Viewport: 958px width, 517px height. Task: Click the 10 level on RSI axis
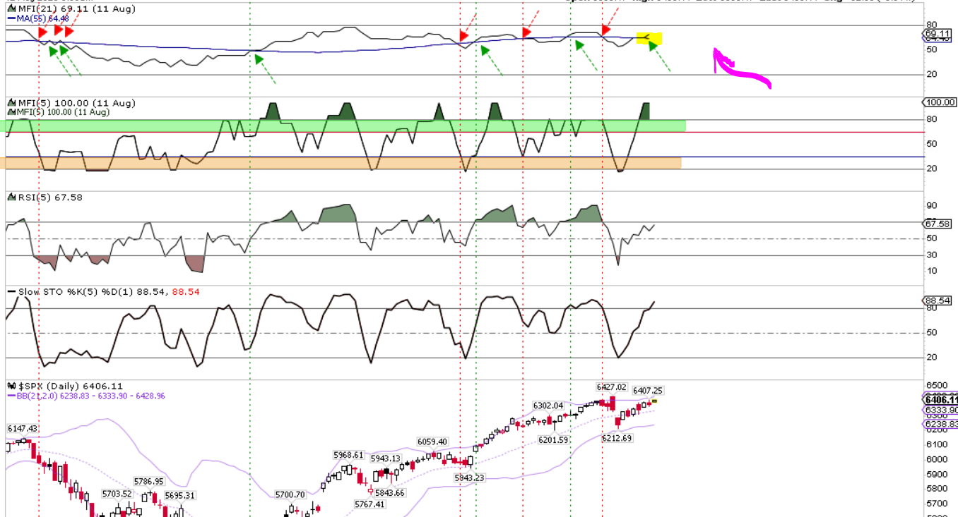tap(931, 271)
